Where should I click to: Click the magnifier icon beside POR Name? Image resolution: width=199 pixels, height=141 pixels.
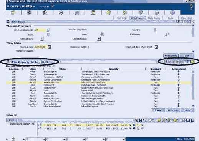pyautogui.click(x=167, y=34)
